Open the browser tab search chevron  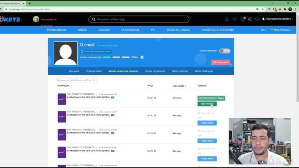(x=272, y=3)
